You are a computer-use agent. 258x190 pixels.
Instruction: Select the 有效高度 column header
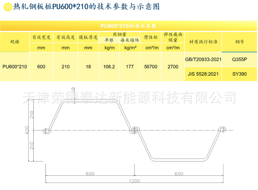[x=66, y=37]
